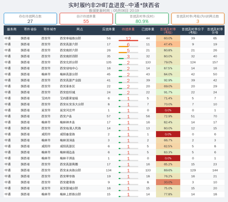Image resolution: width=228 pixels, height=202 pixels.
Task: Click the 首揽及时率分母 column header
Action: pos(215,31)
